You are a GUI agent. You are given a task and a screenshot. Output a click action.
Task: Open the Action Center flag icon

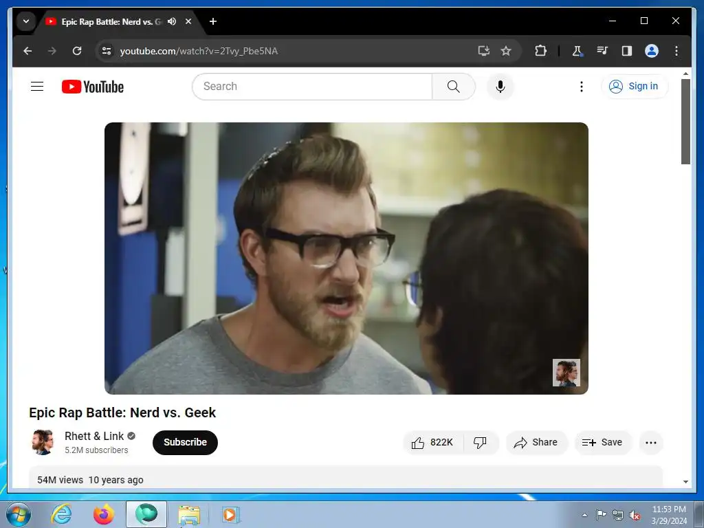601,515
